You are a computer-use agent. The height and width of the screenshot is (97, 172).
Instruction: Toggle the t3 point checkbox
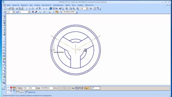(55, 88)
